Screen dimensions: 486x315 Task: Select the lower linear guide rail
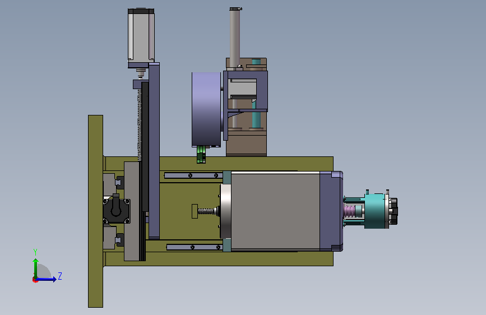tap(195, 247)
